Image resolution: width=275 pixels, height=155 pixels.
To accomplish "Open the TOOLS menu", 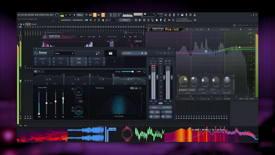I will coord(48,15).
